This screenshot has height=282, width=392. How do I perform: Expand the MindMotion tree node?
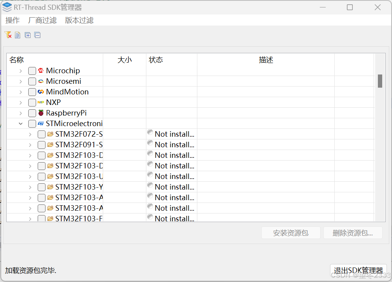[x=21, y=92]
